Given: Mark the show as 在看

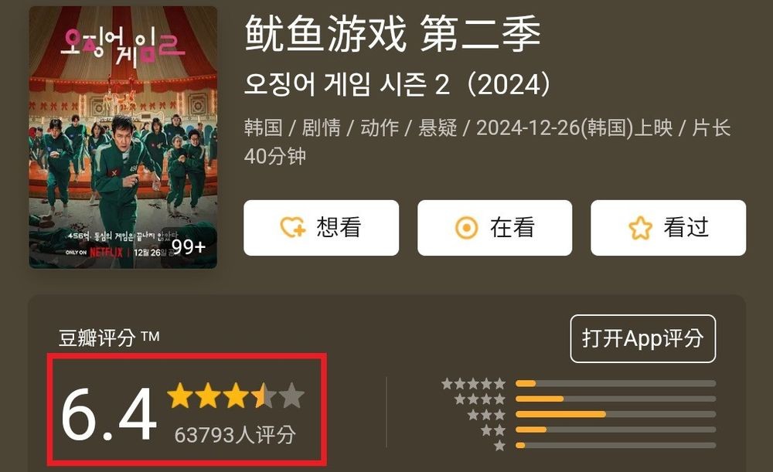Looking at the screenshot, I should coord(495,228).
